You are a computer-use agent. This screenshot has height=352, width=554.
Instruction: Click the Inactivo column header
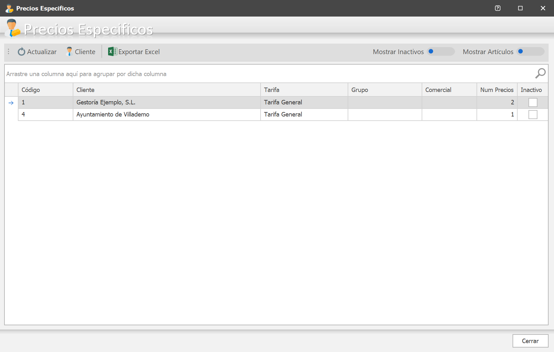click(533, 90)
